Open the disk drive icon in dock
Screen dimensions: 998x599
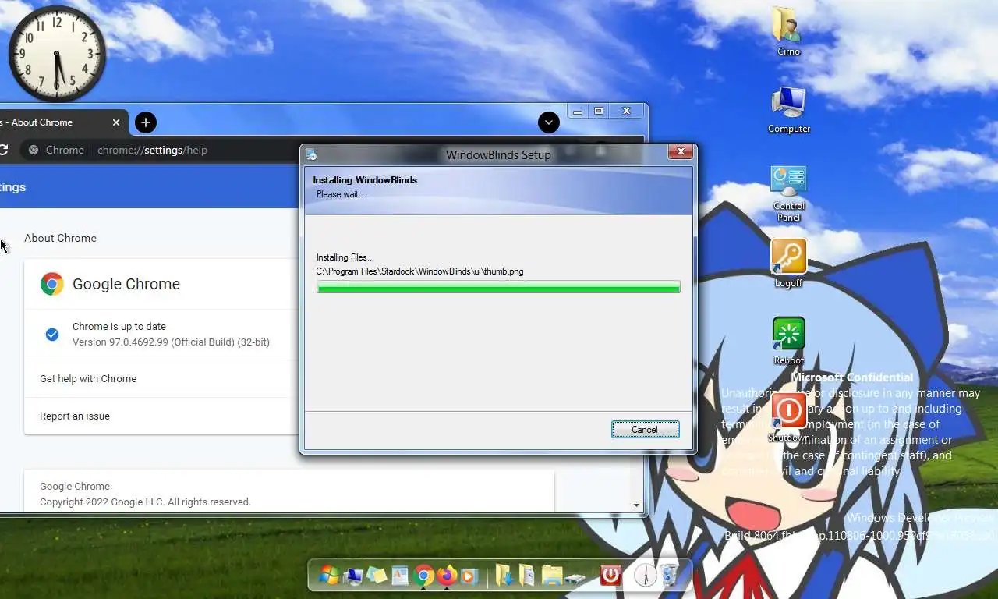(575, 577)
